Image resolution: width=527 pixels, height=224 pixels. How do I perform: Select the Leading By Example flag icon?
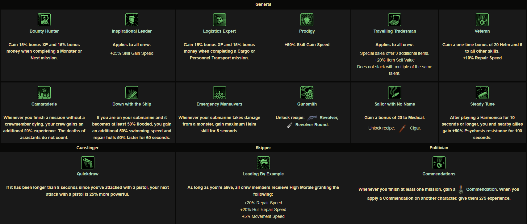[x=263, y=163]
